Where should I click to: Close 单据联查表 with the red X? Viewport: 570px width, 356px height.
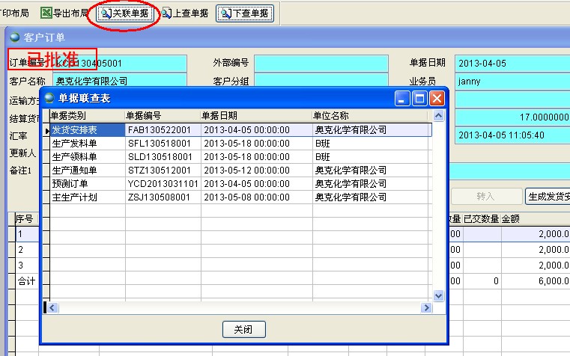click(x=437, y=98)
